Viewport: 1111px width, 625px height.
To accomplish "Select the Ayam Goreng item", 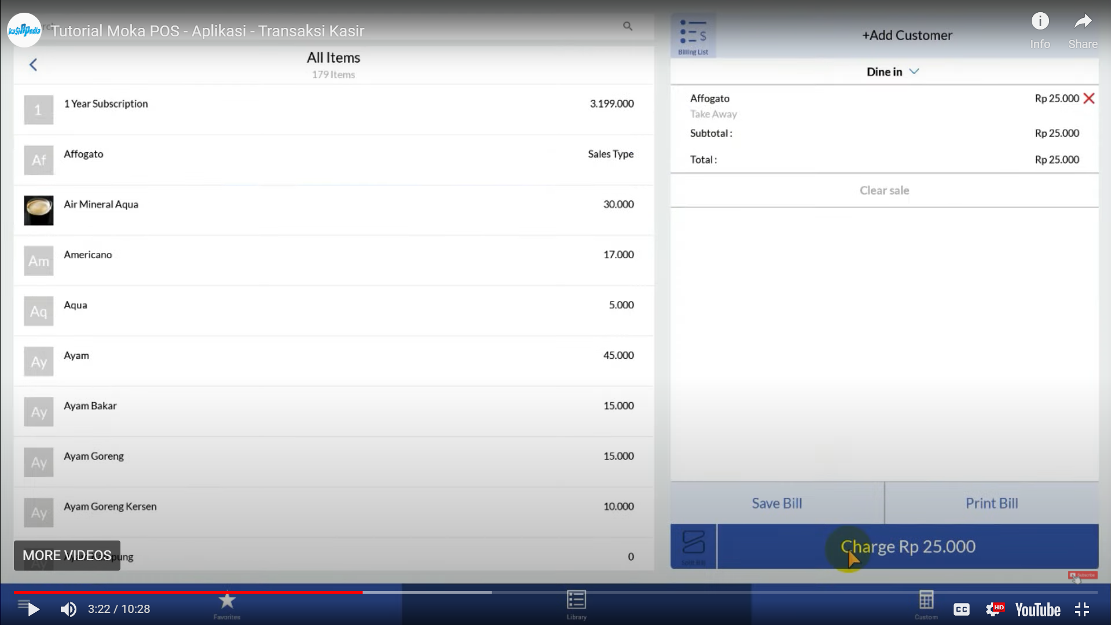I will (x=333, y=462).
